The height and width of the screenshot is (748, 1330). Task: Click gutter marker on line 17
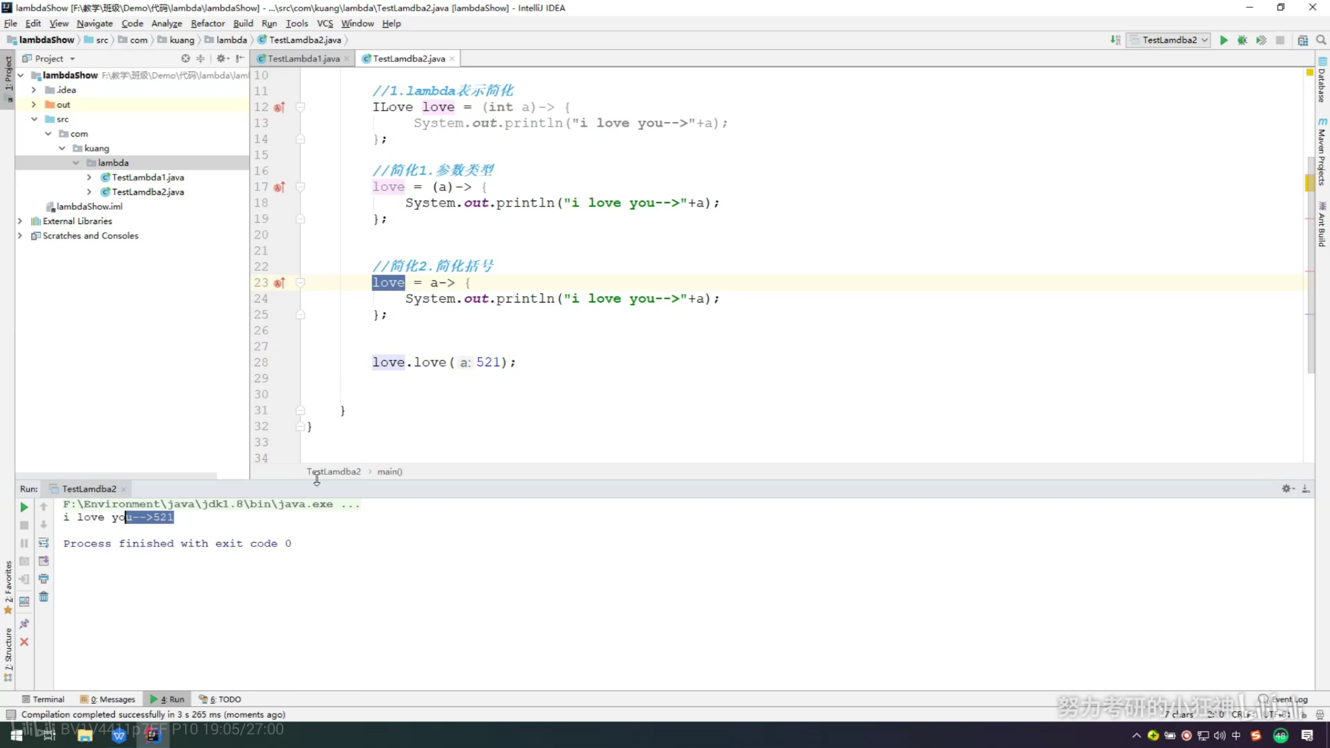coord(279,187)
